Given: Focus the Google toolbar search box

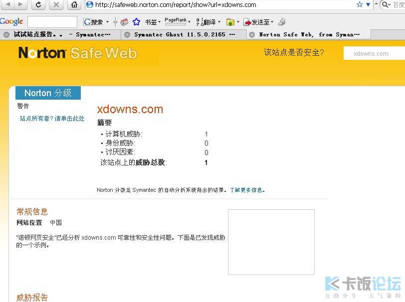Looking at the screenshot, I should pos(52,22).
